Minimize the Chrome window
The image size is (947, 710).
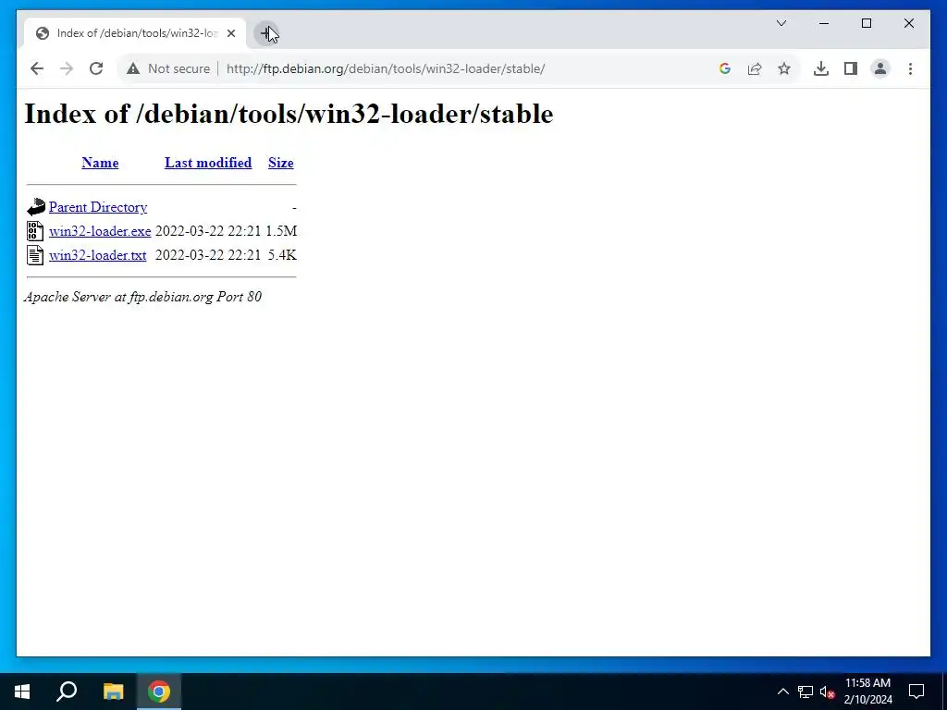(x=824, y=23)
